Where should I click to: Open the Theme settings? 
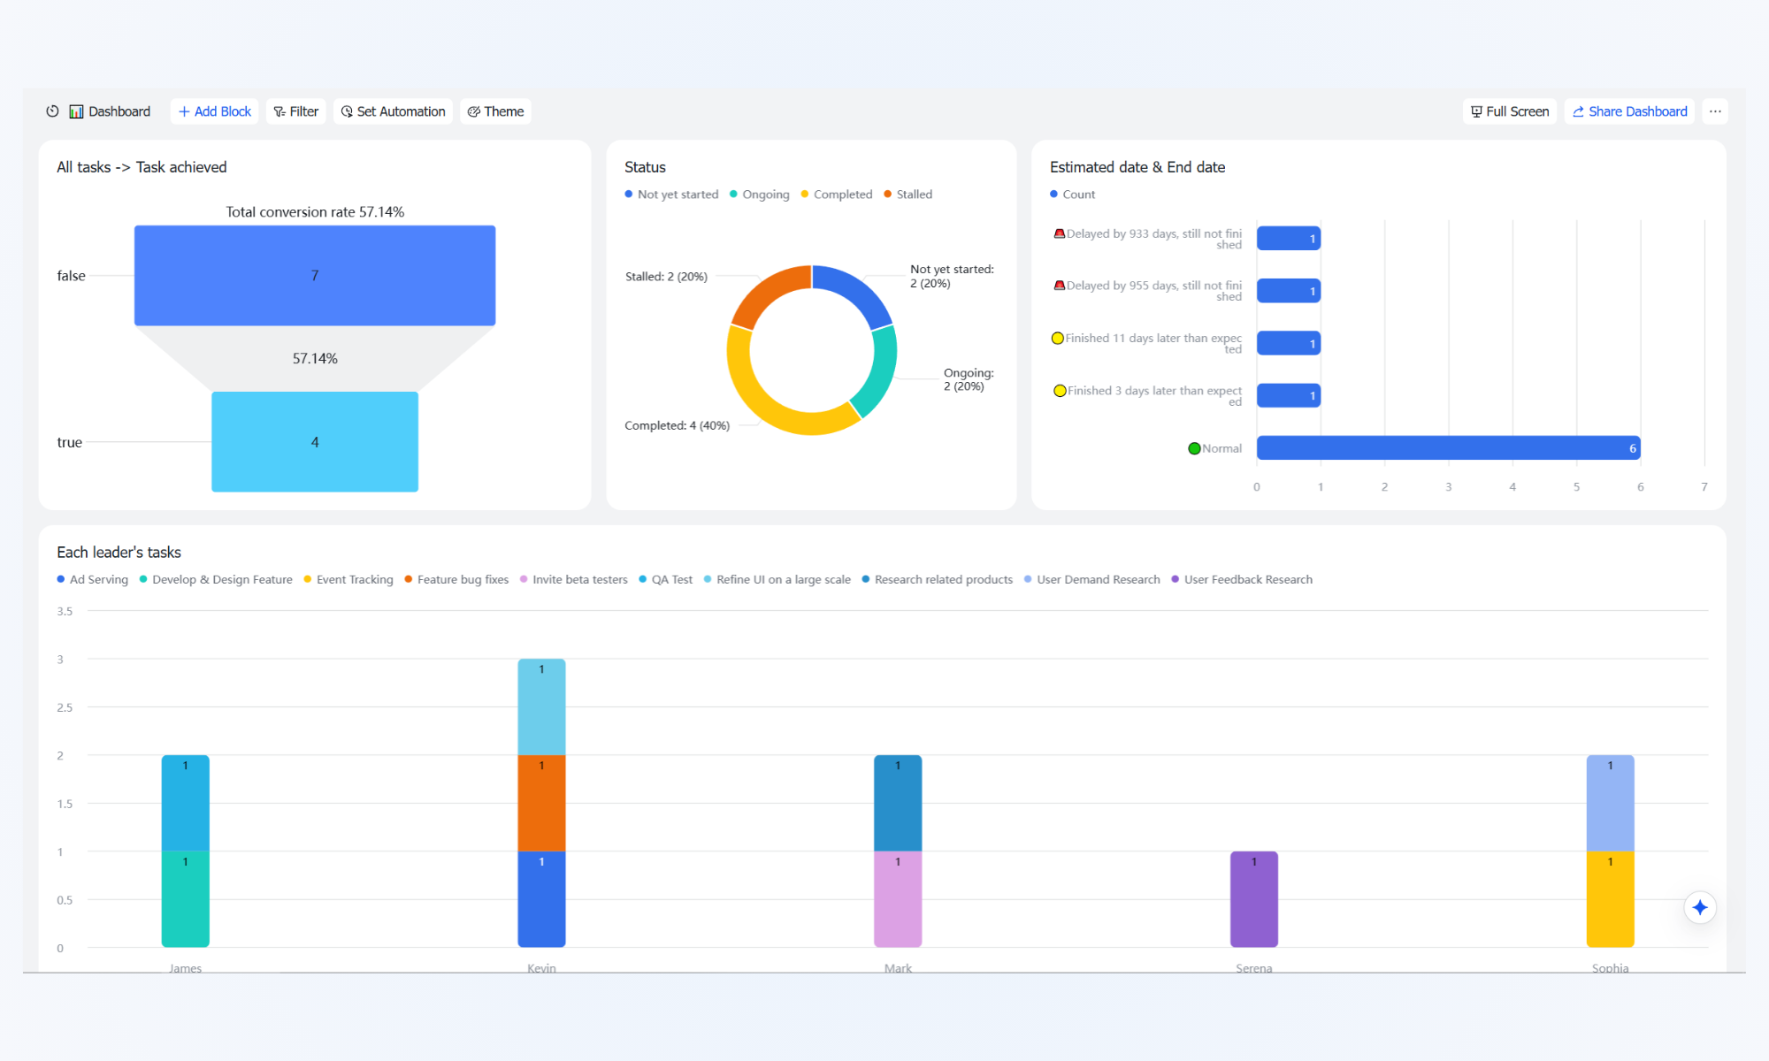(x=495, y=111)
